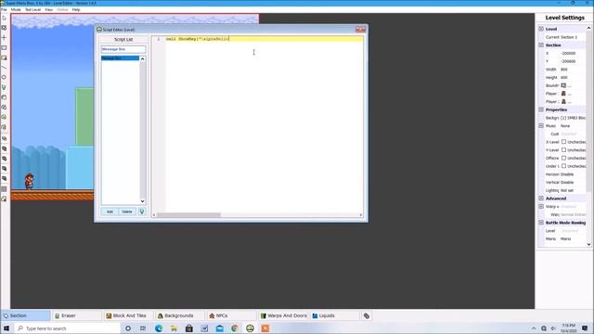Screen dimensions: 594x334
Task: Select the rectangle draw tool in left toolbar
Action: click(4, 47)
